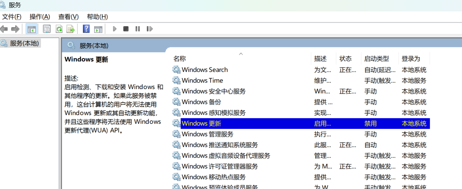The width and height of the screenshot is (462, 189).
Task: Click the gear icon beside Windows 安全中心服务
Action: 176,91
